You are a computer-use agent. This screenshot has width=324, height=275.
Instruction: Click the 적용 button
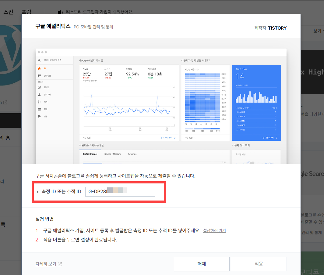pyautogui.click(x=259, y=264)
